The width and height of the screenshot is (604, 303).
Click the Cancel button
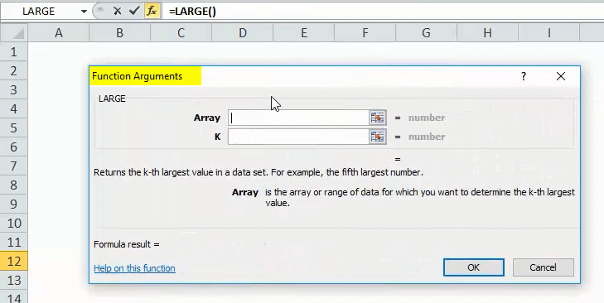click(544, 267)
